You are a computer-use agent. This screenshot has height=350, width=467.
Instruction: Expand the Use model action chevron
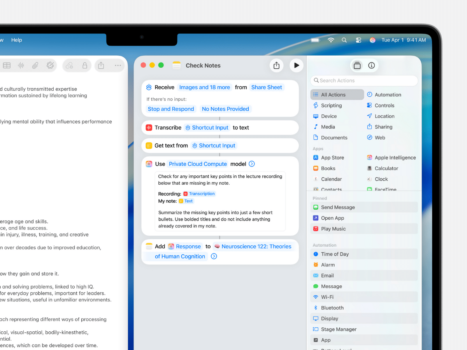click(x=252, y=164)
